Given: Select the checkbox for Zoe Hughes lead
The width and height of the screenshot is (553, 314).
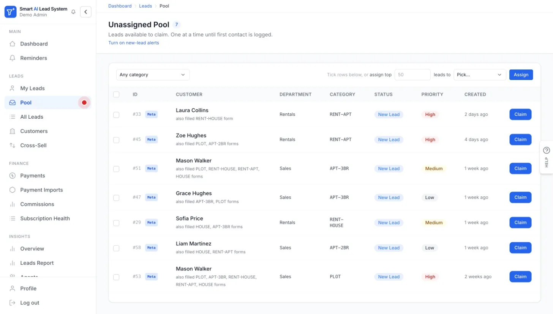Looking at the screenshot, I should 116,140.
